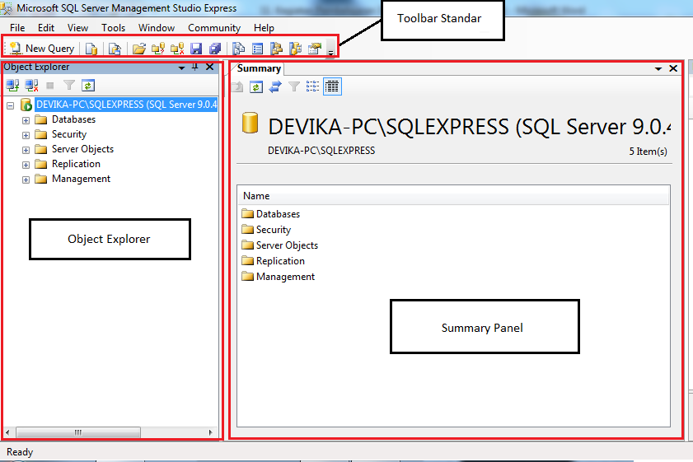The width and height of the screenshot is (693, 462).
Task: Close the Object Explorer panel
Action: coord(209,68)
